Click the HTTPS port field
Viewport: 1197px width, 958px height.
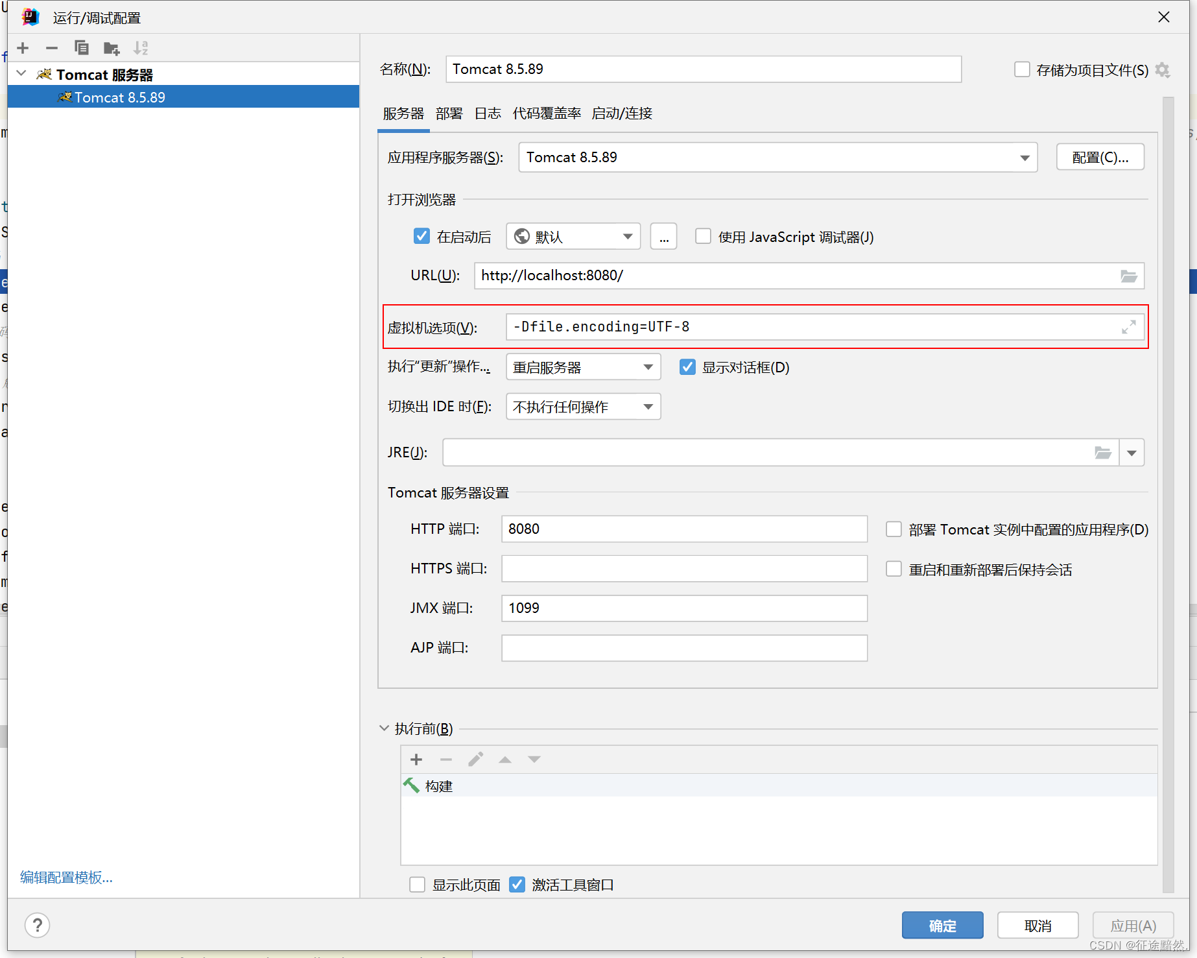(x=684, y=569)
